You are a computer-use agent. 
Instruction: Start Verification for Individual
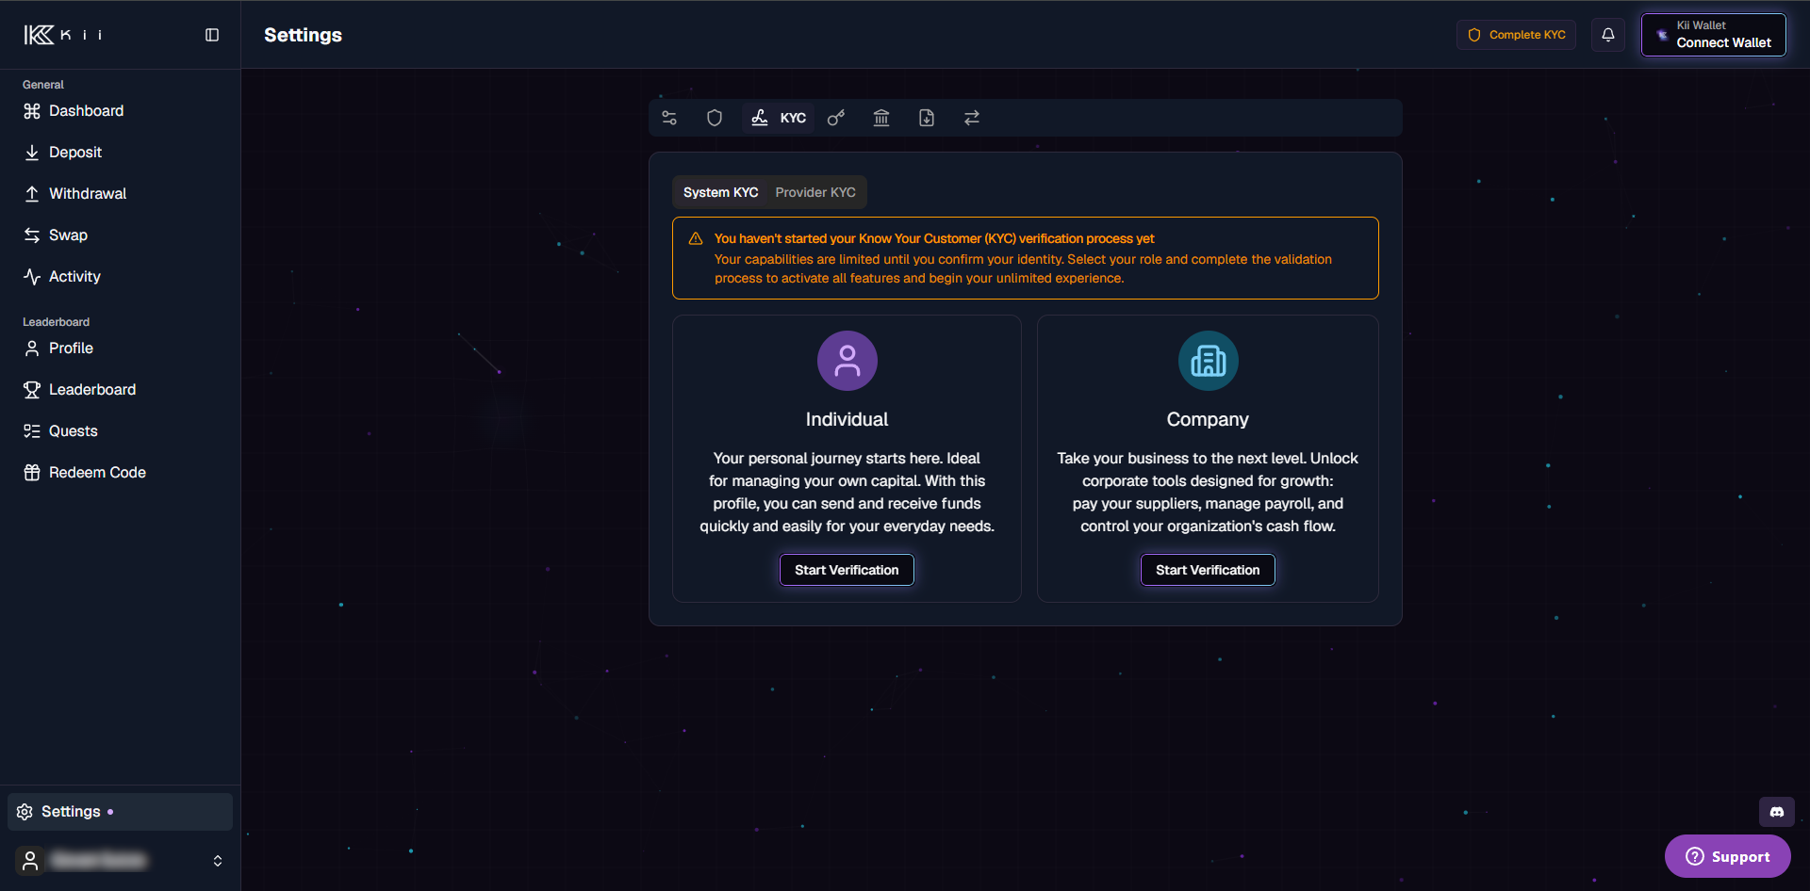(847, 570)
